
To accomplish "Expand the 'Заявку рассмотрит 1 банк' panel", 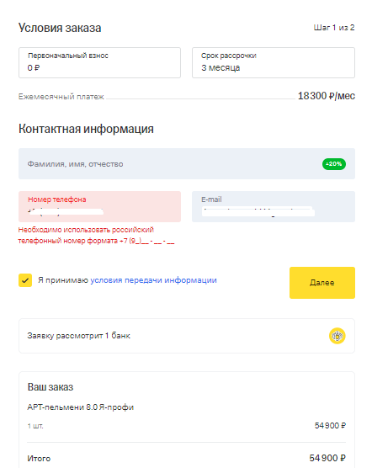I will click(x=187, y=336).
